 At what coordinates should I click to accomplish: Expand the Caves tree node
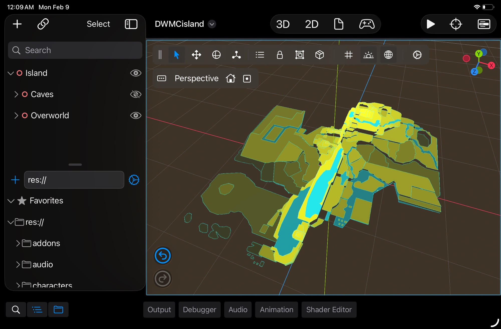(16, 94)
